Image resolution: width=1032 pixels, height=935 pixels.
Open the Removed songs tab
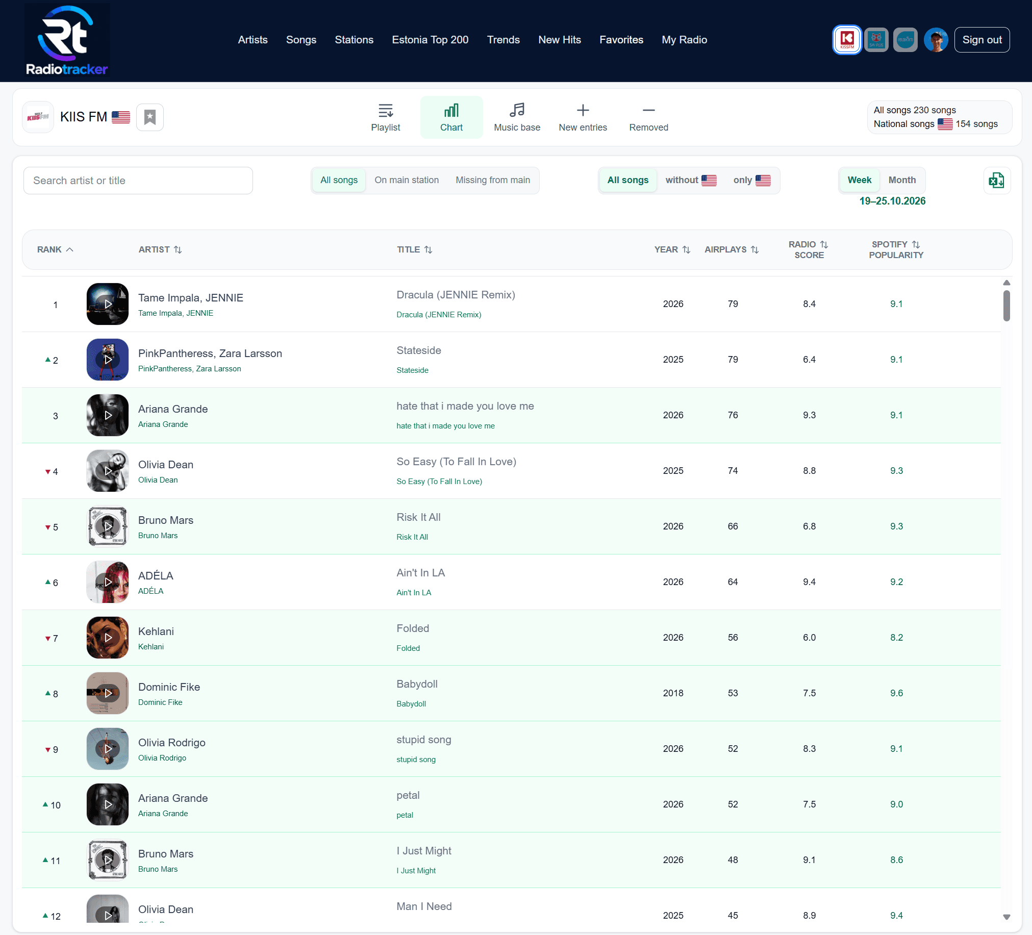click(648, 118)
